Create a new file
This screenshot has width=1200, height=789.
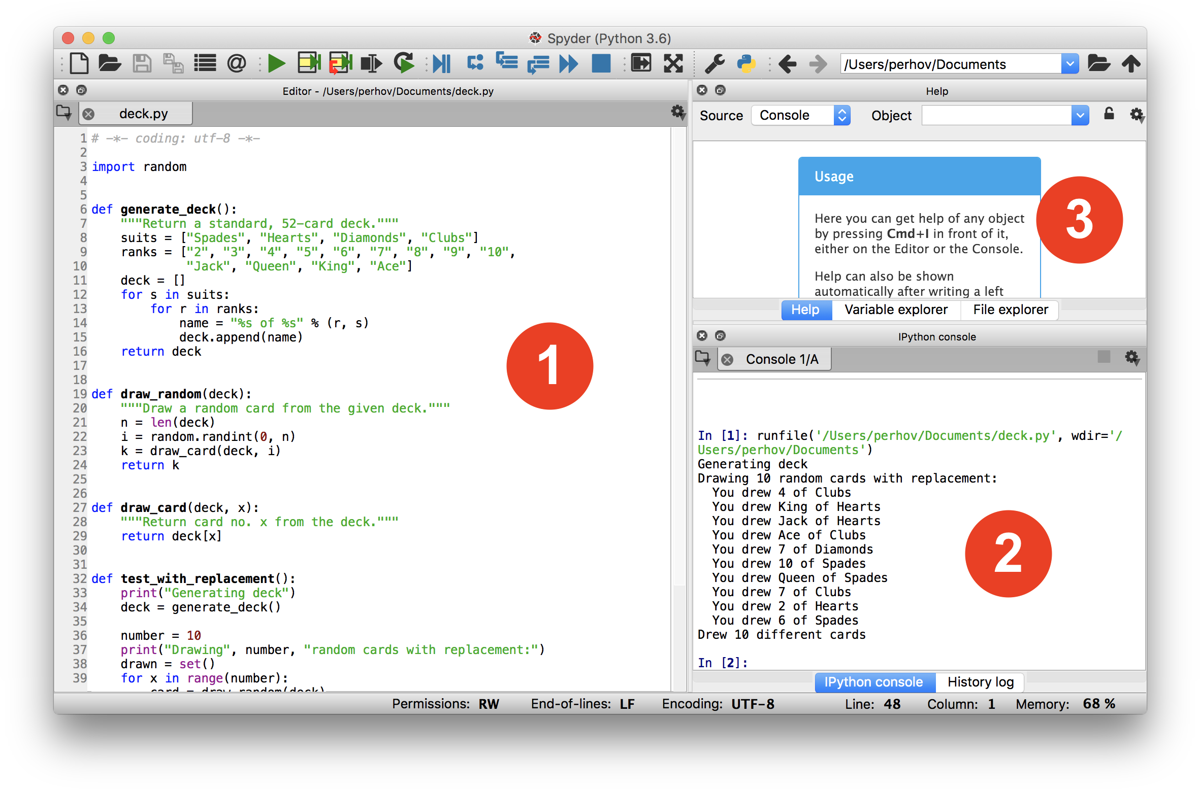pyautogui.click(x=79, y=63)
